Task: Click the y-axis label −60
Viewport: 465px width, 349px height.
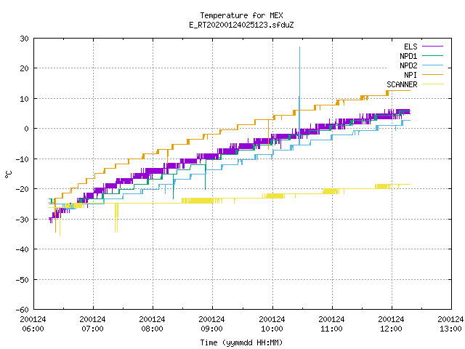Action: (23, 310)
